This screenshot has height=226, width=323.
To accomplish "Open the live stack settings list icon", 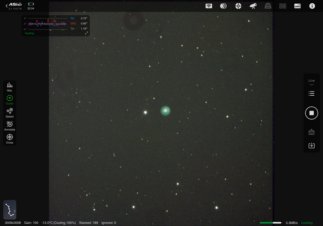I will click(311, 93).
